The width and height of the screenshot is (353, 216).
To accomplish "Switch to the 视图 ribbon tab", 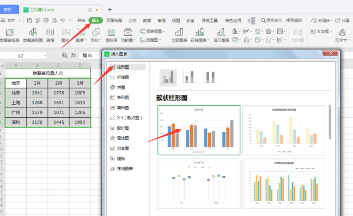I will (176, 21).
